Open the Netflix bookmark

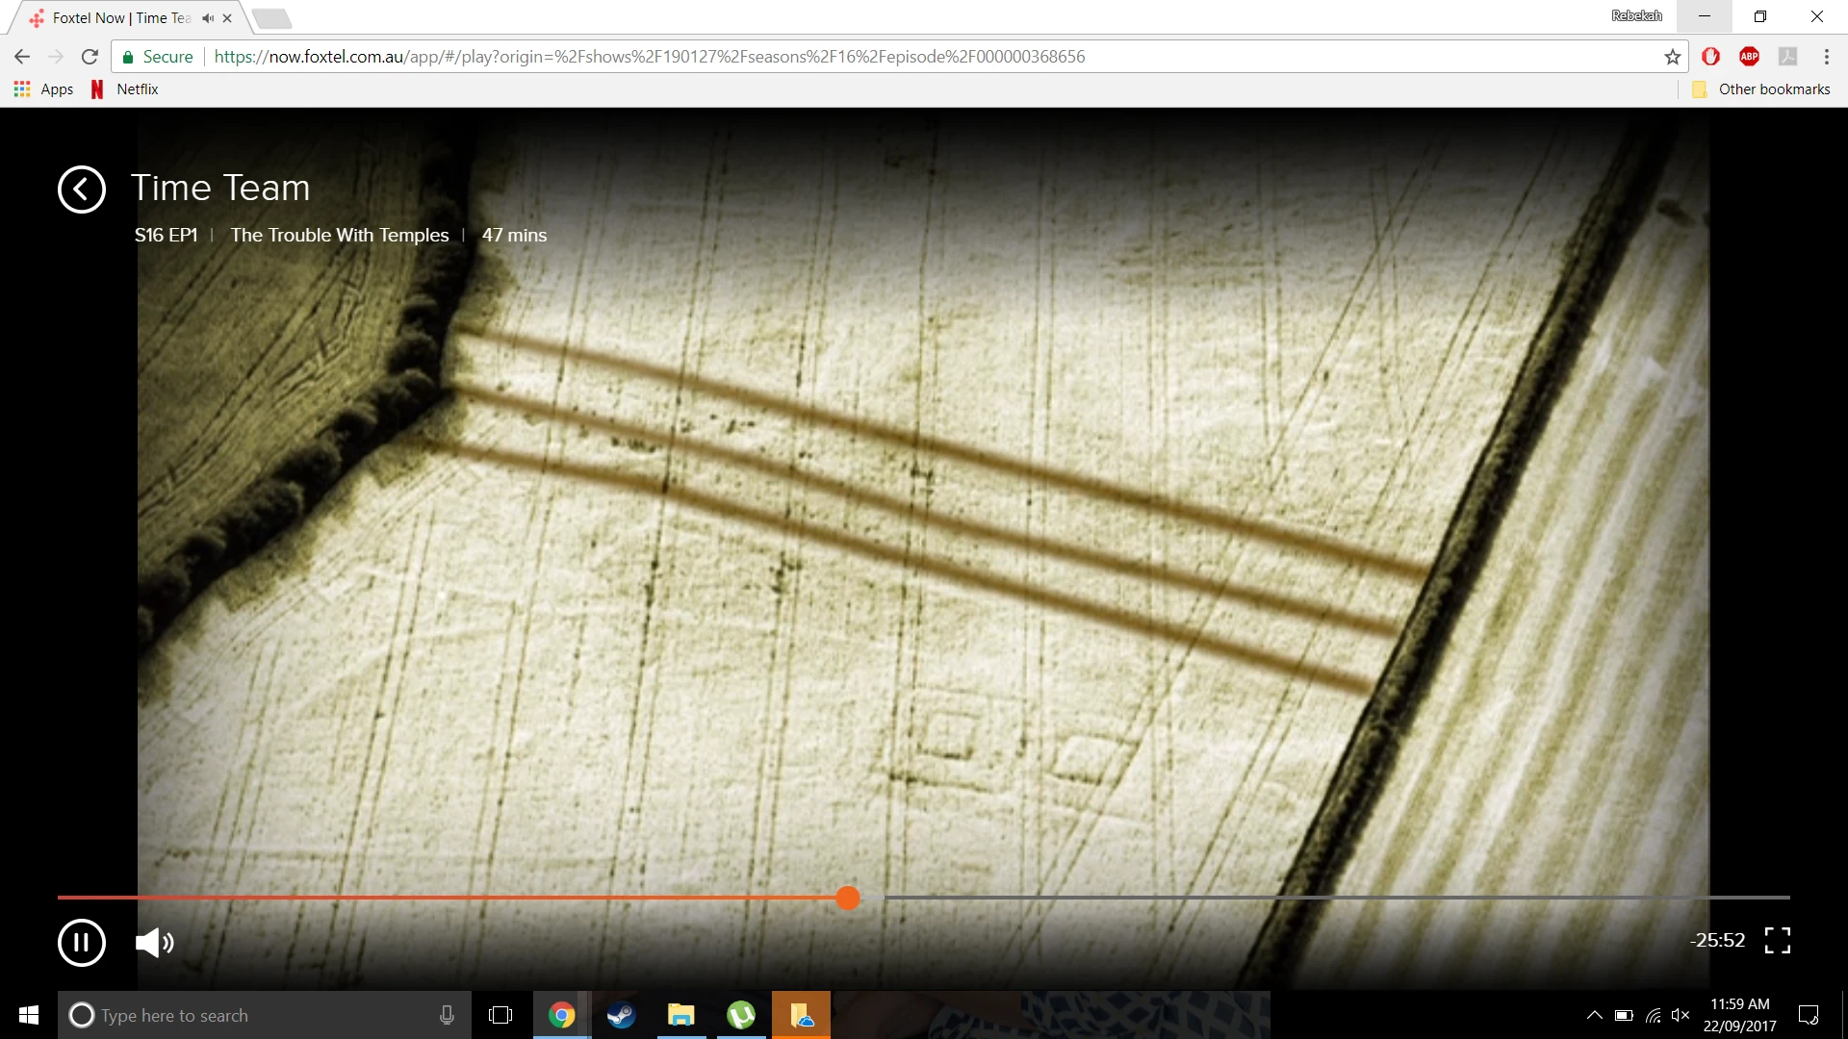[125, 89]
